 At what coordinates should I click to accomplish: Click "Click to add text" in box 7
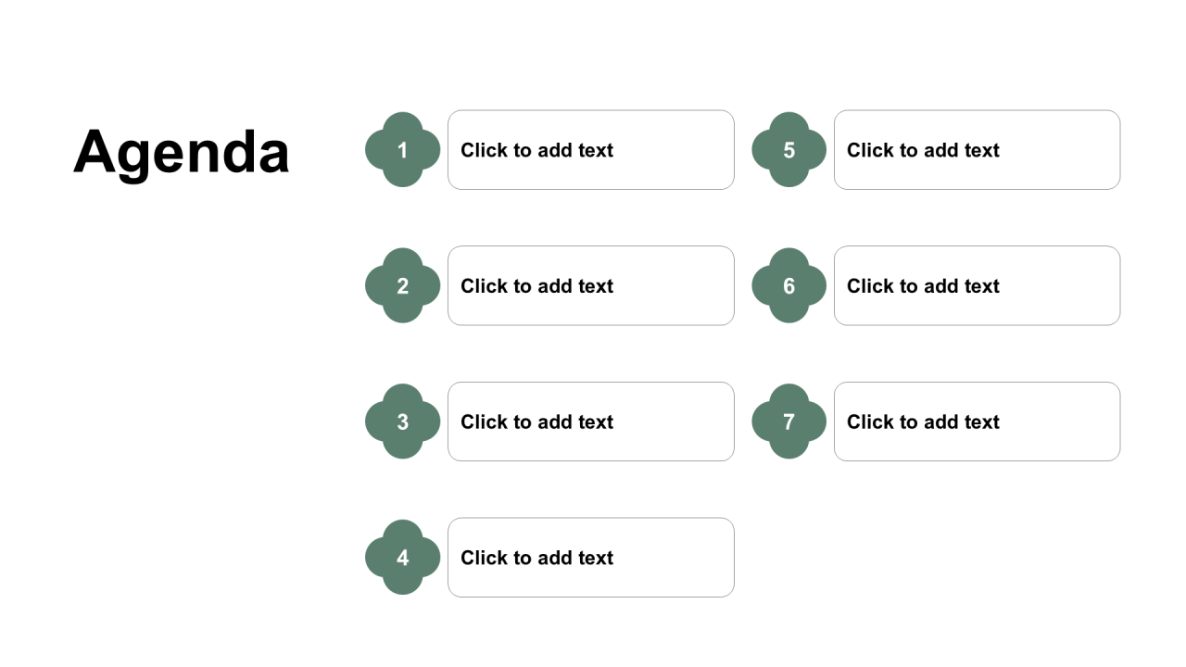(x=923, y=422)
